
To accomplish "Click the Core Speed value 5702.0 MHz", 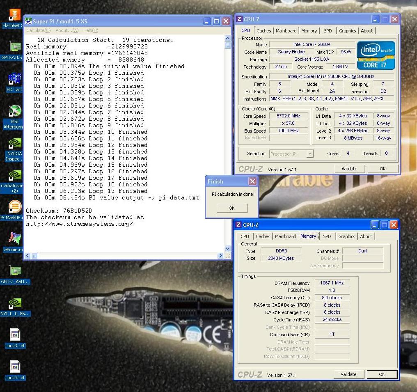I will tap(288, 116).
